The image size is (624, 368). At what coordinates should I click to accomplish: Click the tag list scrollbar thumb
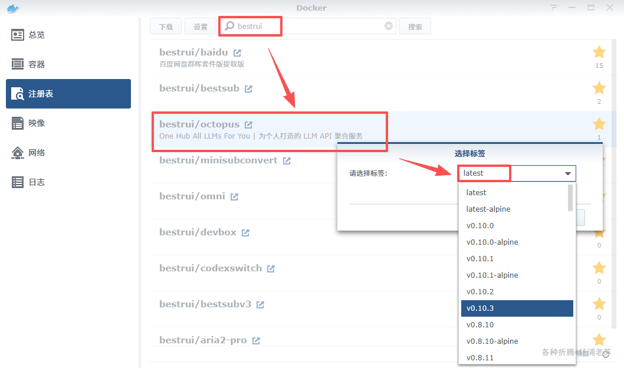point(570,198)
